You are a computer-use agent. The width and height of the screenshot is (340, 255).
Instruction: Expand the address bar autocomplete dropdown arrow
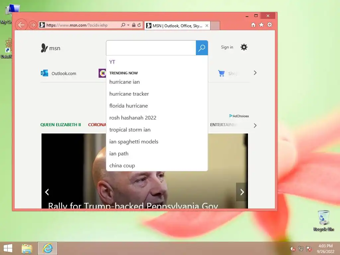click(128, 25)
